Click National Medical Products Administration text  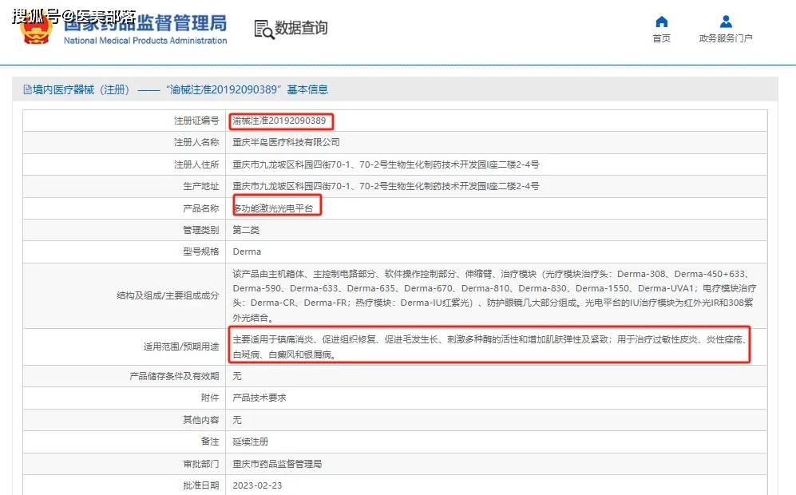(x=145, y=41)
